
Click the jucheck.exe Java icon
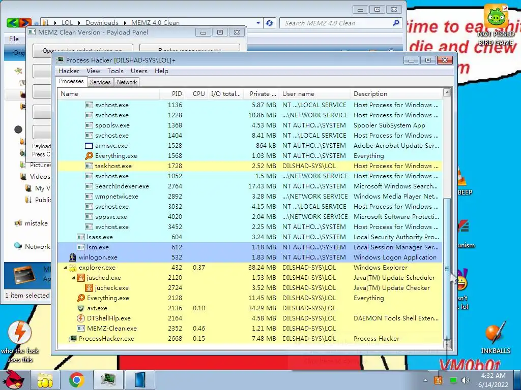[x=89, y=288]
